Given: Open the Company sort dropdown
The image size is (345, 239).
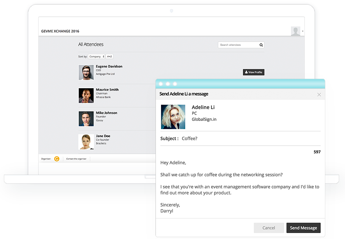Looking at the screenshot, I should coord(96,56).
